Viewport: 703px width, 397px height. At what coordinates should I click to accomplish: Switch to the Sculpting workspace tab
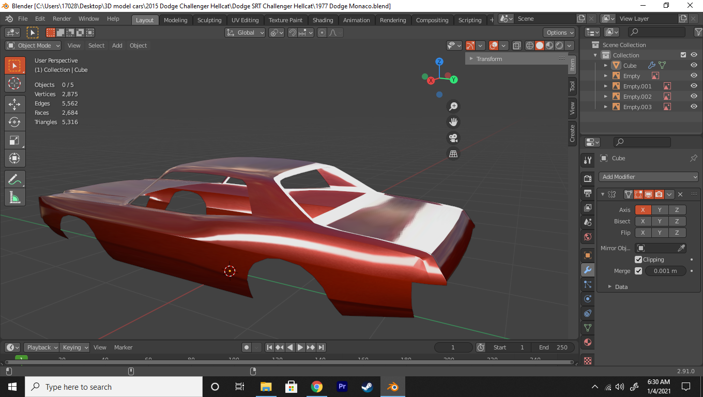(209, 20)
